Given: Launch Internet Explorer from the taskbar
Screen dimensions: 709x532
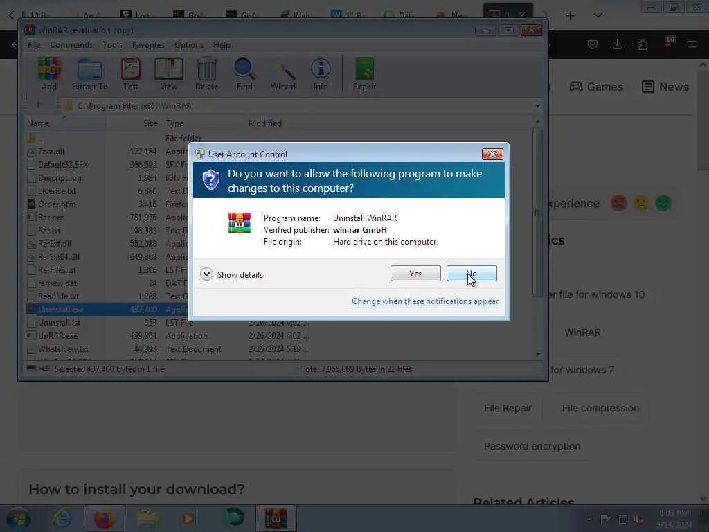Looking at the screenshot, I should click(x=62, y=519).
